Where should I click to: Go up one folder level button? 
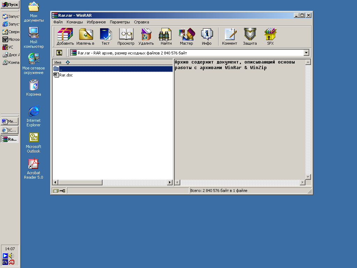(59, 53)
